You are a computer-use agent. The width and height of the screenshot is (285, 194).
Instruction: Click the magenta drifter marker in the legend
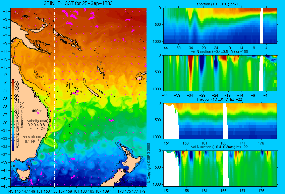point(38,113)
